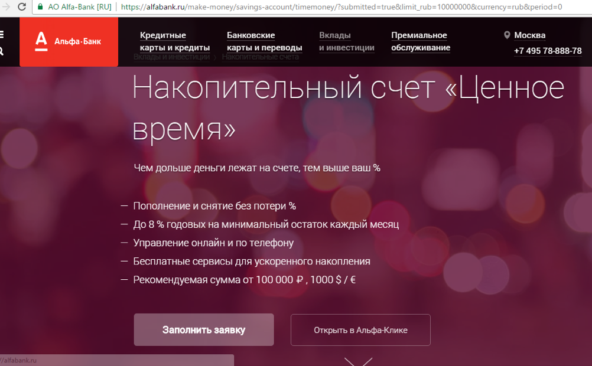Click the browser reload icon

[x=22, y=6]
